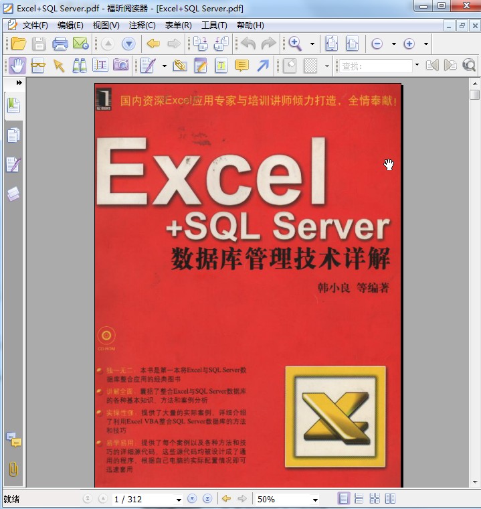
Task: Open the 视图(V) menu
Action: pos(106,25)
